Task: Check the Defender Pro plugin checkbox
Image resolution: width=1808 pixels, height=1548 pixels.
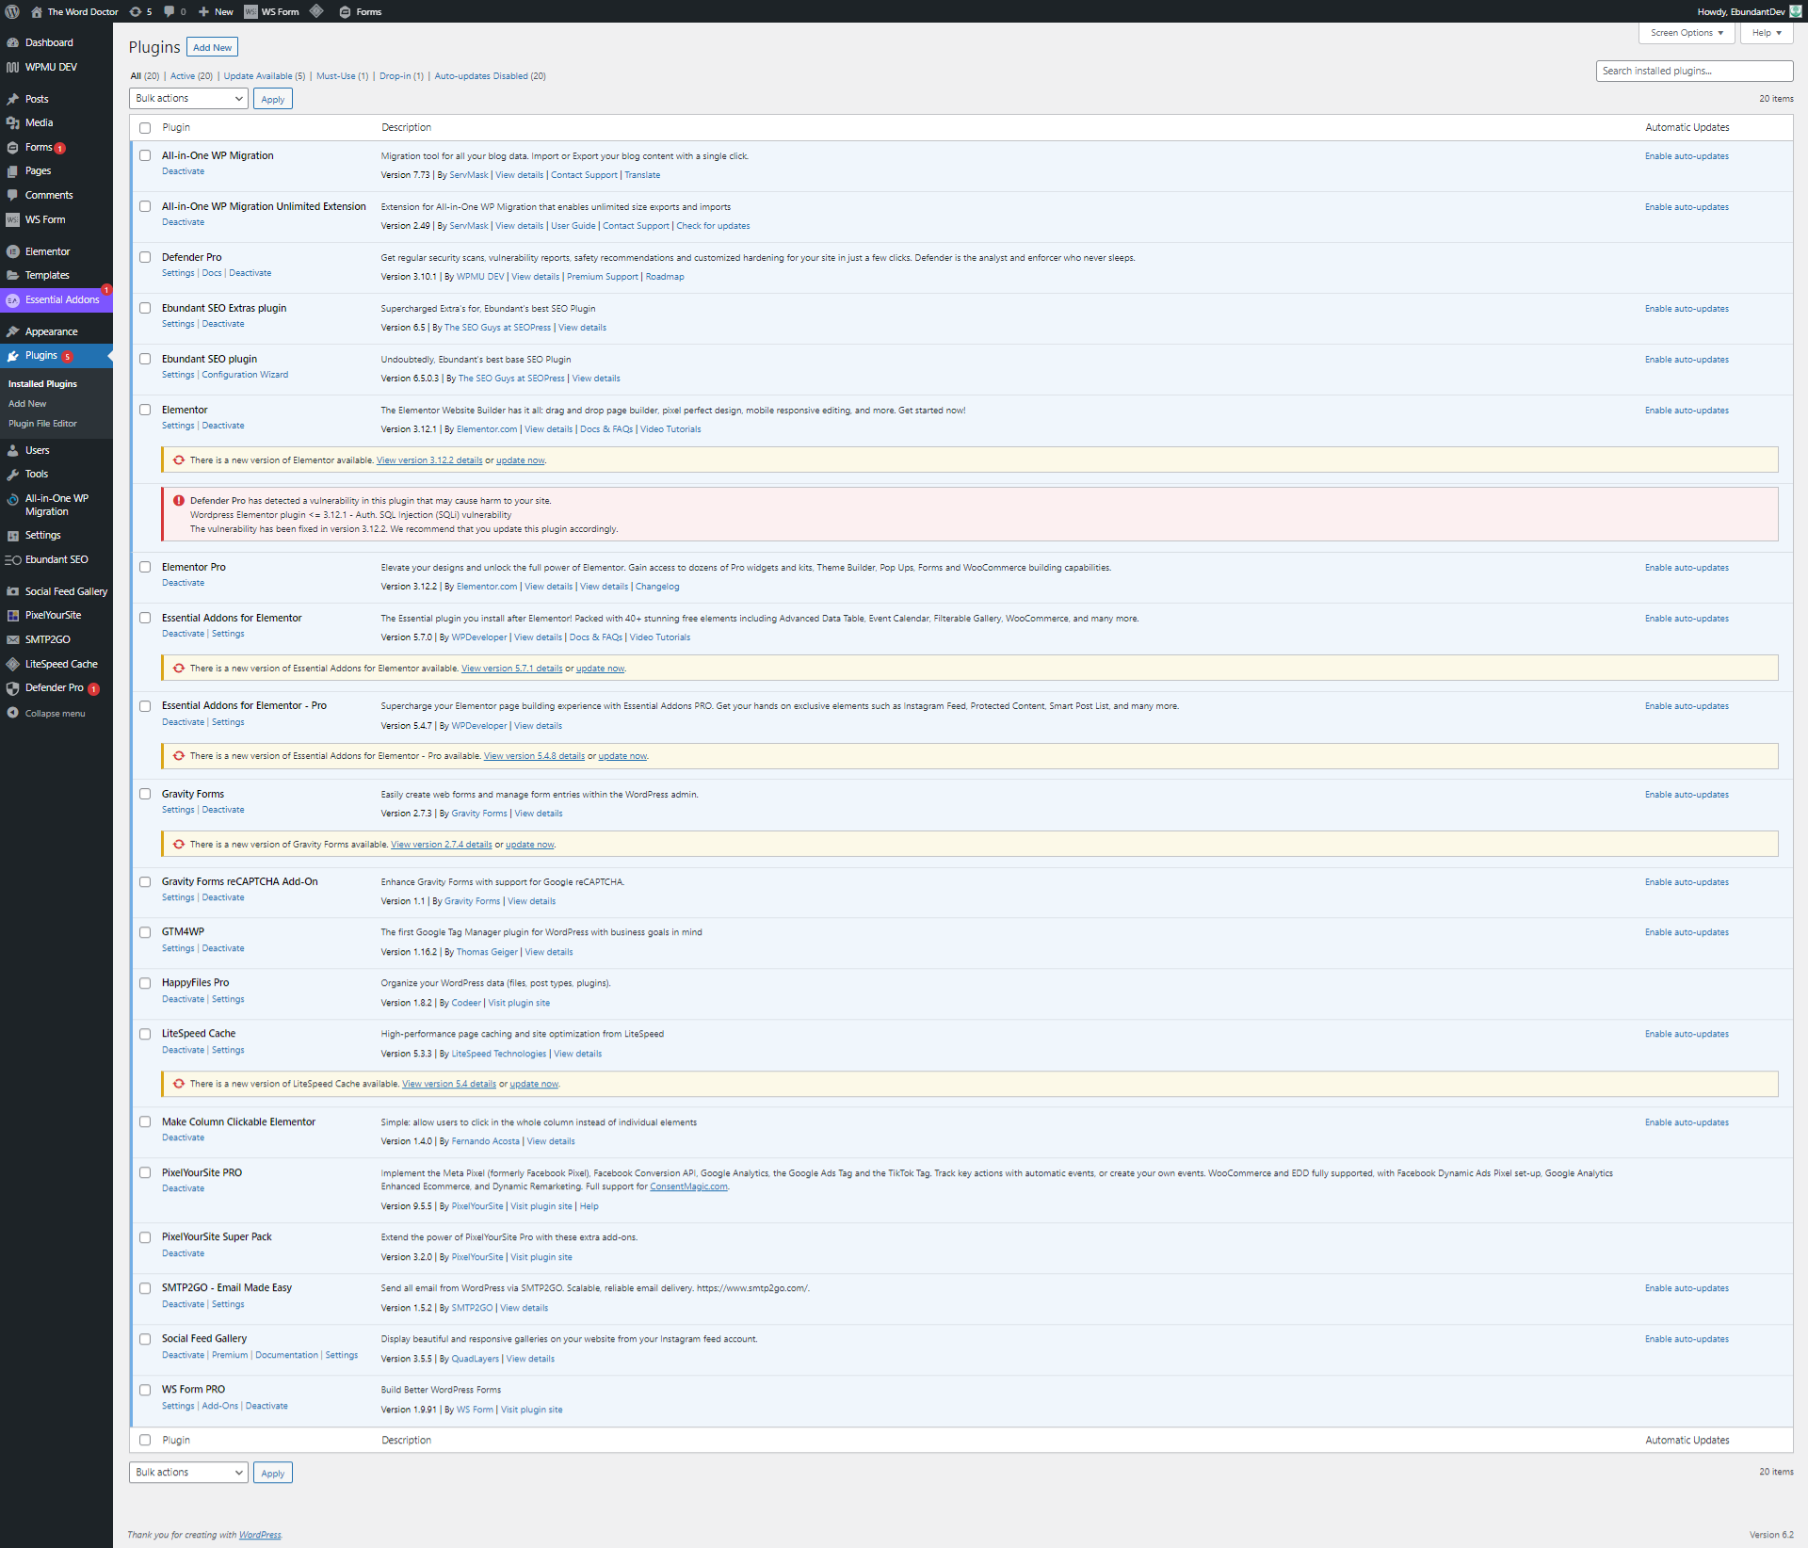Action: pyautogui.click(x=145, y=257)
